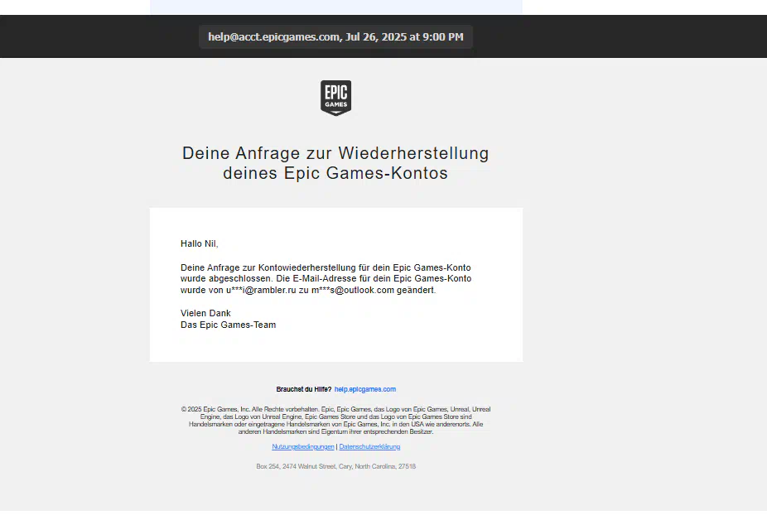Click the Epic Games logo

335,98
